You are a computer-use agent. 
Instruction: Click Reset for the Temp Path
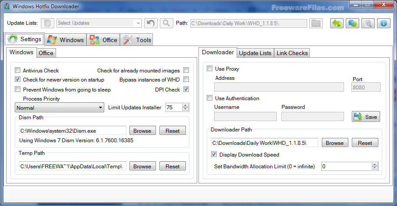coord(173,166)
